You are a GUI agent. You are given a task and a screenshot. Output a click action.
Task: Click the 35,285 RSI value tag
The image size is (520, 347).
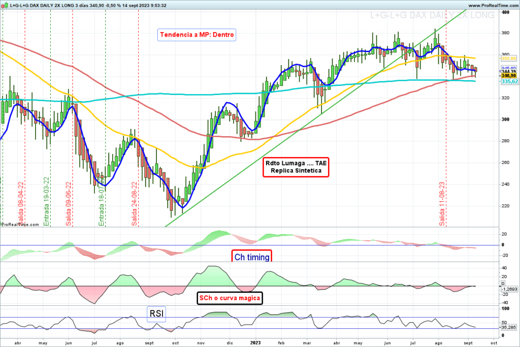(x=508, y=327)
